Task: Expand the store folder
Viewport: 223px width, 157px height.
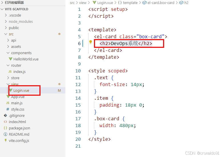Action: coord(8,78)
